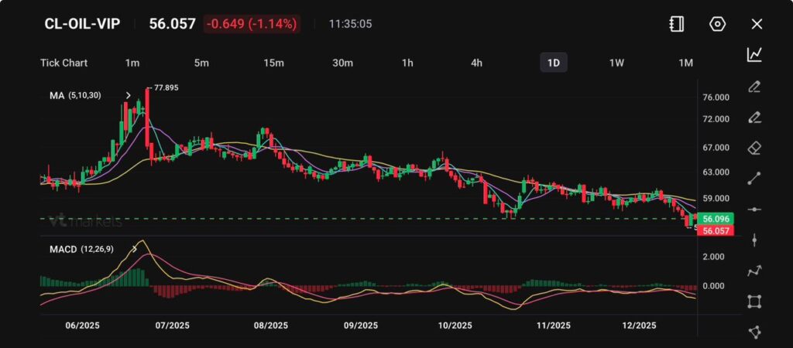The height and width of the screenshot is (348, 793).
Task: Select the horizontal line tool
Action: 754,210
